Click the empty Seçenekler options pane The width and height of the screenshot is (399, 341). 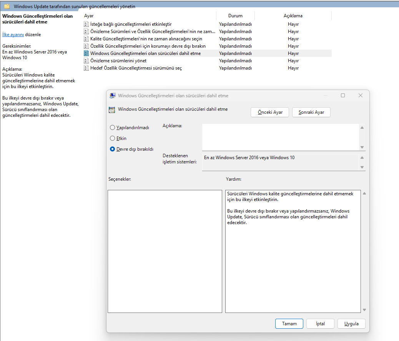pos(165,251)
